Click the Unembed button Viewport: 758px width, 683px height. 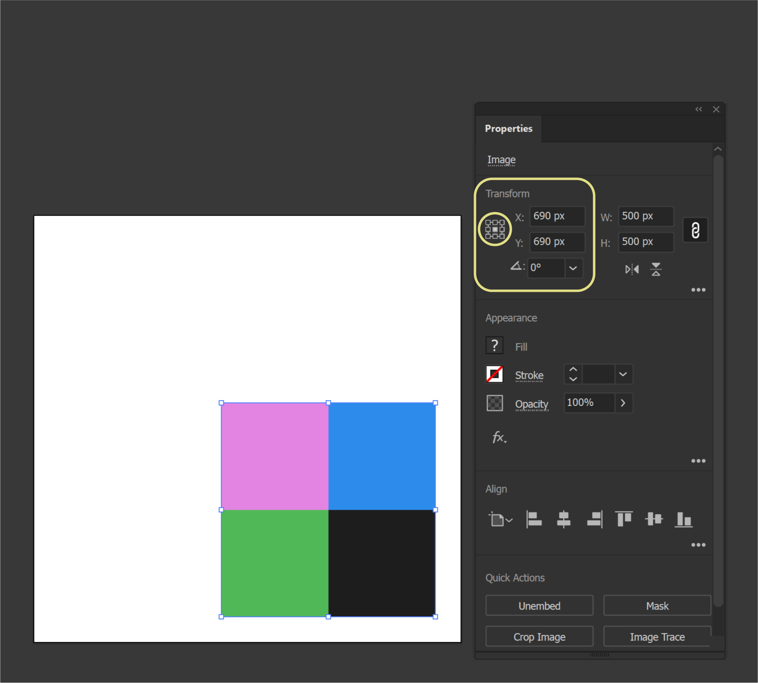click(540, 606)
